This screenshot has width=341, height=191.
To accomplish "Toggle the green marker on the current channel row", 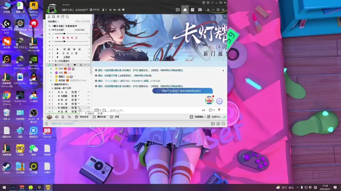I will point(49,65).
